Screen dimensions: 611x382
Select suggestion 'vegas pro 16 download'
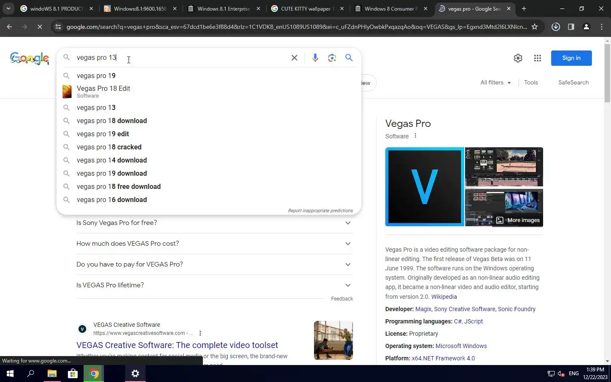[209, 199]
